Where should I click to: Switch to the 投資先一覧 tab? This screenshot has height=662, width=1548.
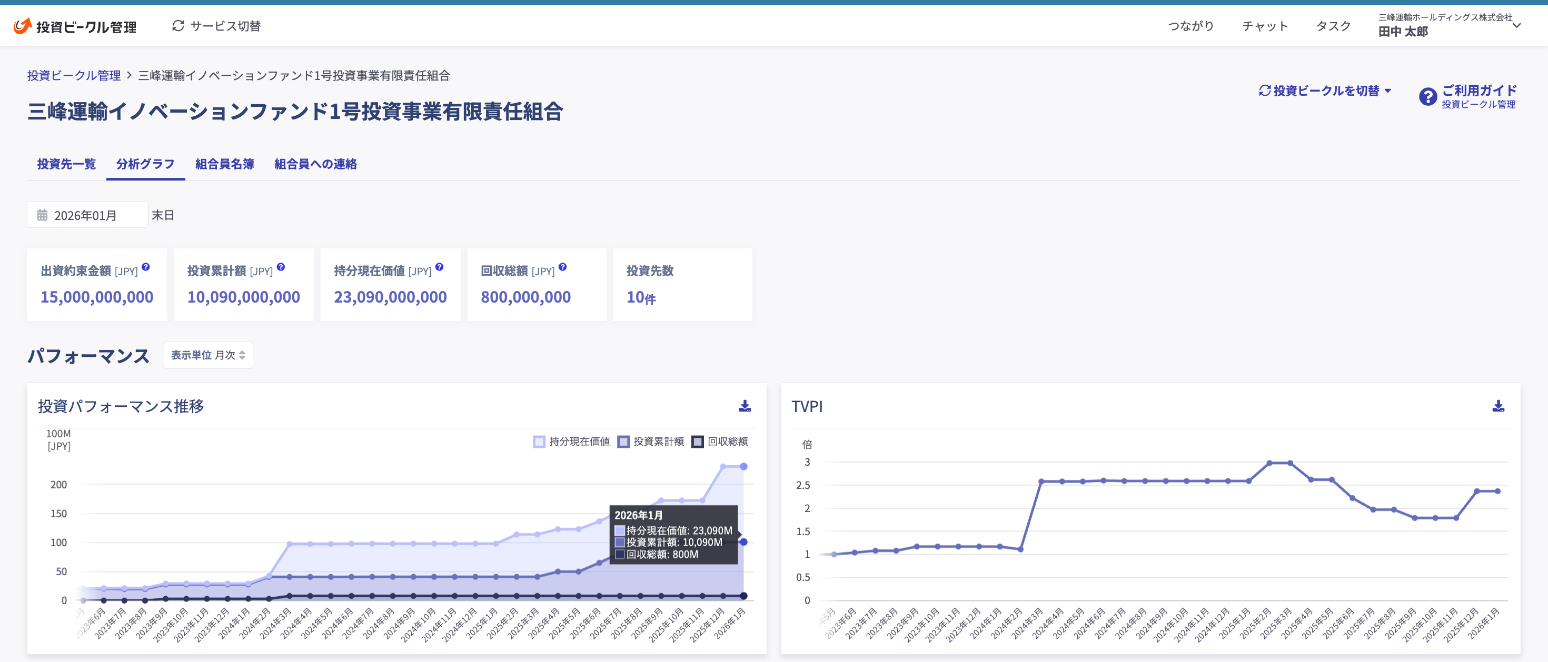coord(66,164)
